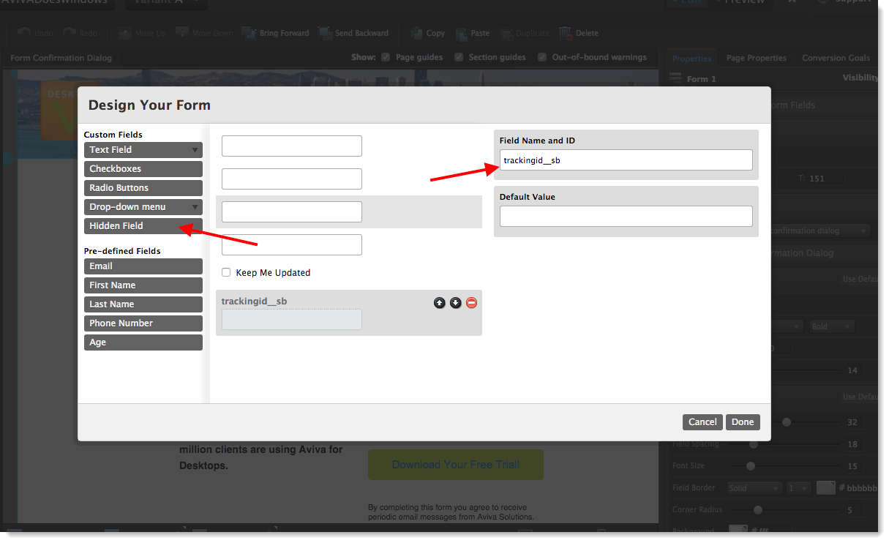The height and width of the screenshot is (543, 889).
Task: Click Bring Forward in the toolbar
Action: click(x=276, y=33)
